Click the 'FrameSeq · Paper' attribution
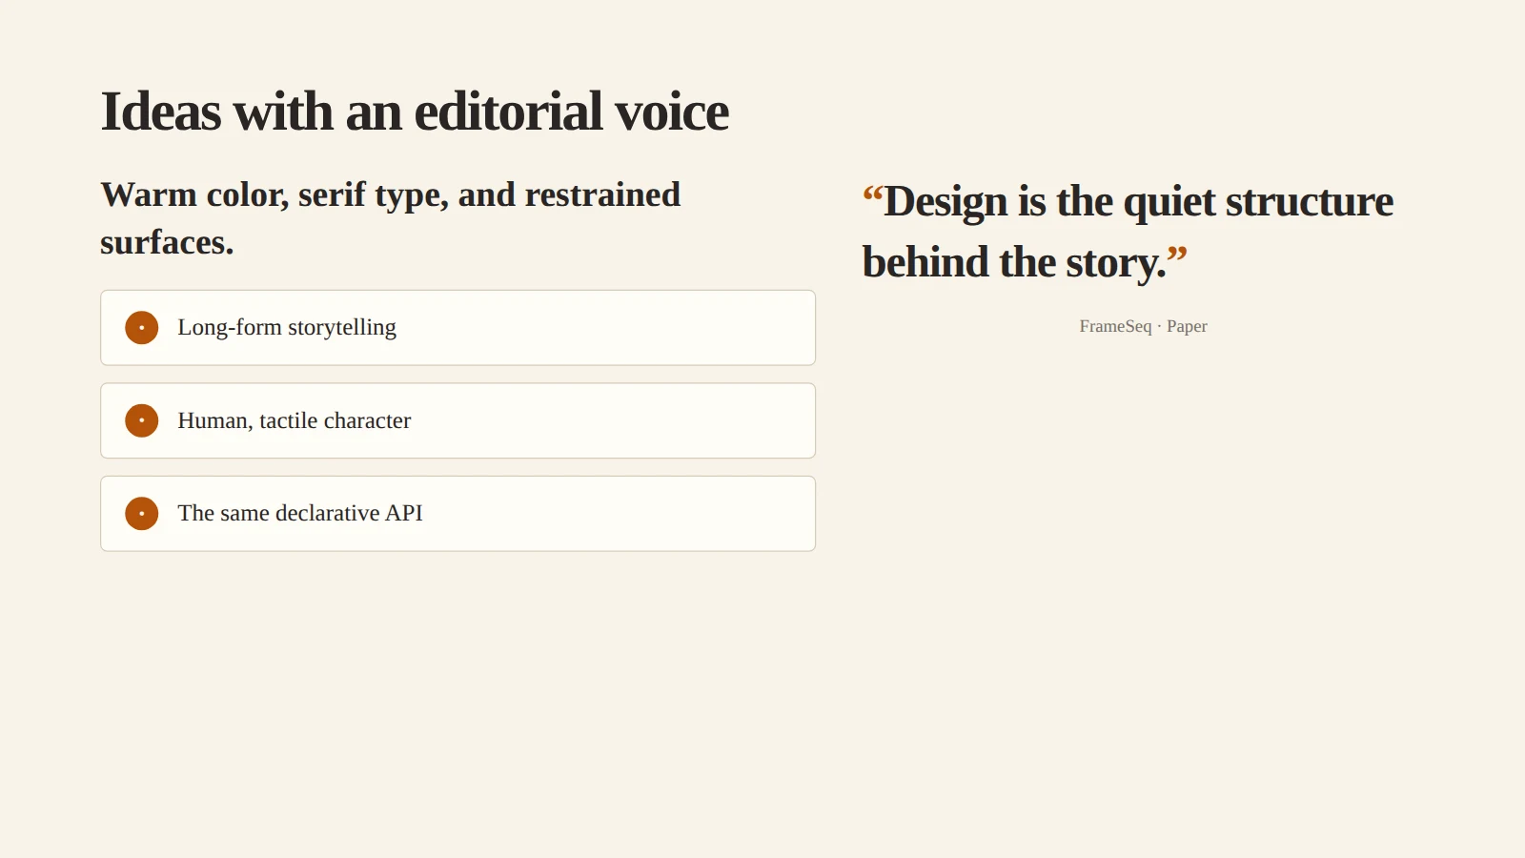 (x=1143, y=326)
